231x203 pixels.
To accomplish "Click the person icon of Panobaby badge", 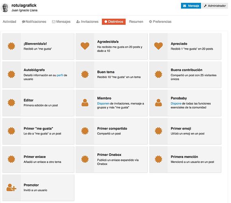I will [x=158, y=103].
